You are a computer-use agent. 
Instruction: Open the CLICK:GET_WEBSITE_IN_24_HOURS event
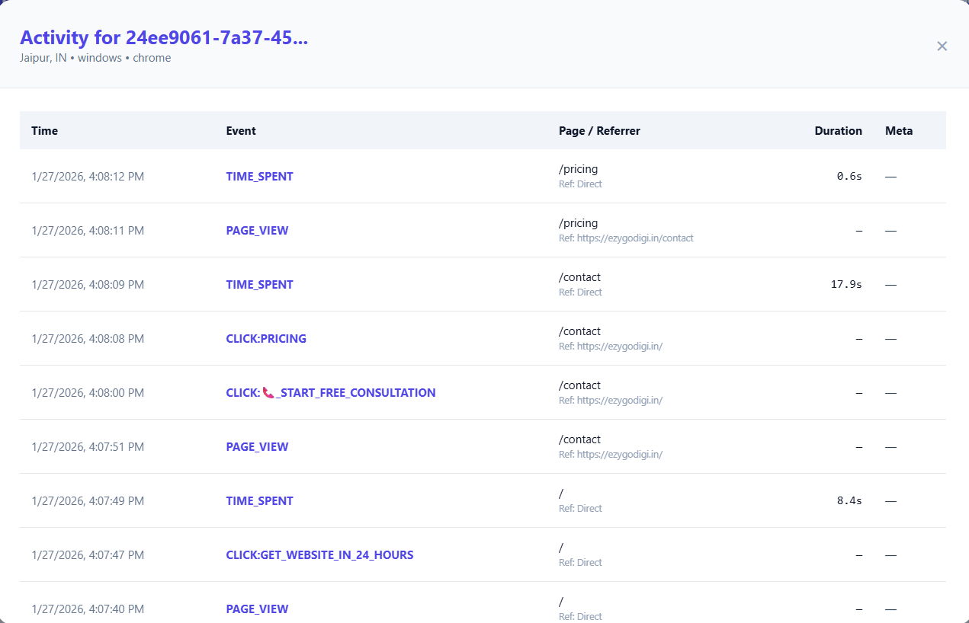[319, 554]
